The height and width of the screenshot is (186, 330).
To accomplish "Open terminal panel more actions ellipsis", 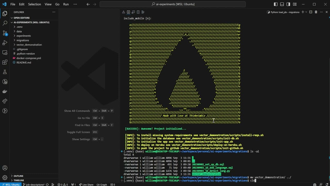I will (321, 12).
